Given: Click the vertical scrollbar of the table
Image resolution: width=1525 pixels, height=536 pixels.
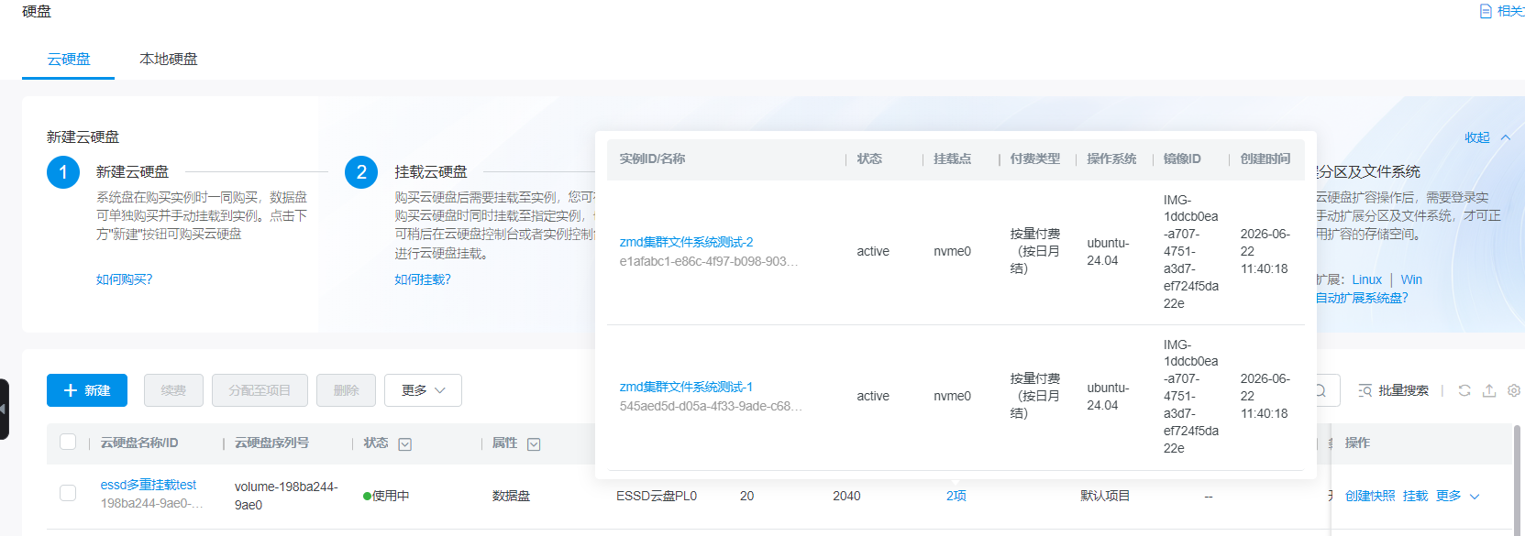Looking at the screenshot, I should pos(1517,478).
